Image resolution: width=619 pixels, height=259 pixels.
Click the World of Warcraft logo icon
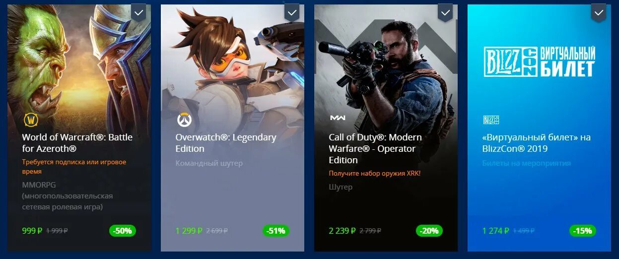[31, 120]
